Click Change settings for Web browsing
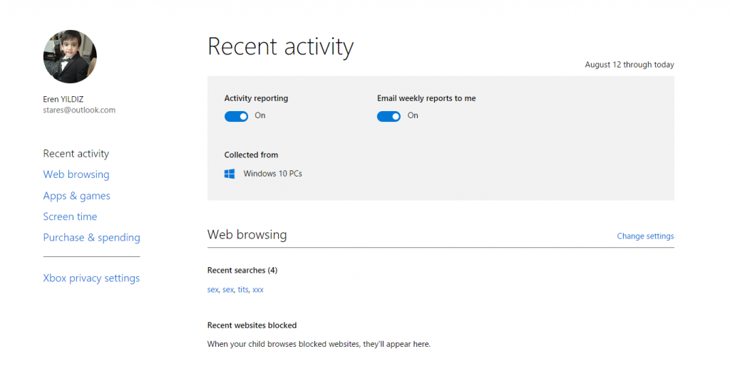Image resolution: width=730 pixels, height=366 pixels. [x=645, y=236]
